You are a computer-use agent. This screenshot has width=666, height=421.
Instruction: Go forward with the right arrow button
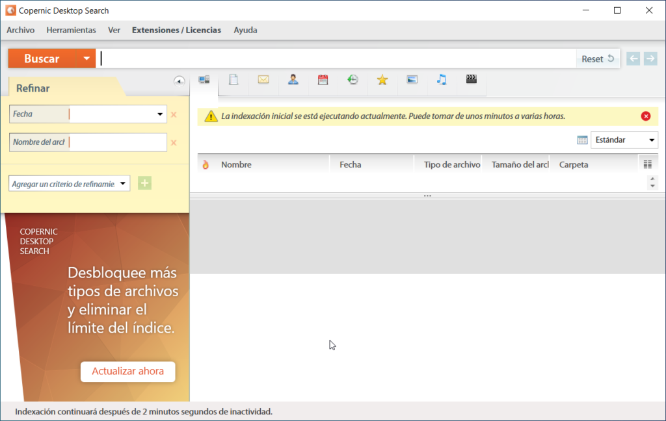click(x=650, y=58)
